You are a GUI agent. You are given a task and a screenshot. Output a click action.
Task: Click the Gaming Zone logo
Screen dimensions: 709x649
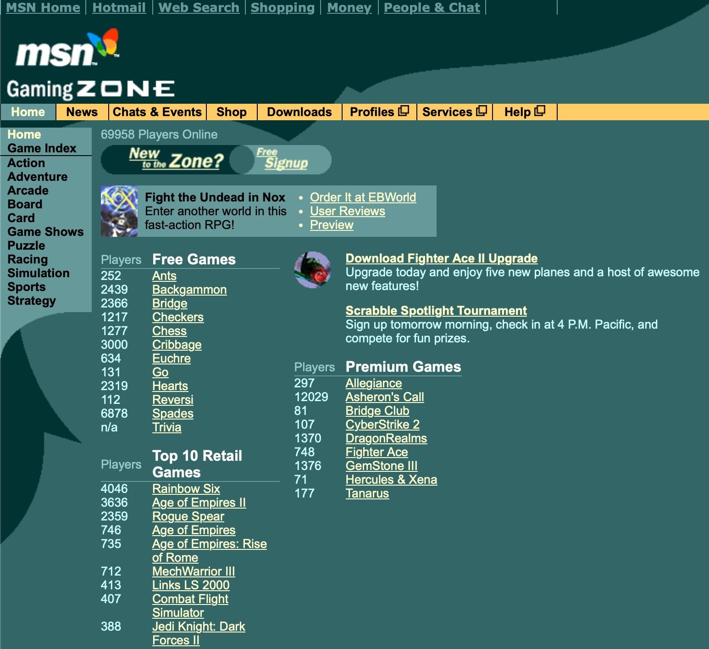point(90,89)
